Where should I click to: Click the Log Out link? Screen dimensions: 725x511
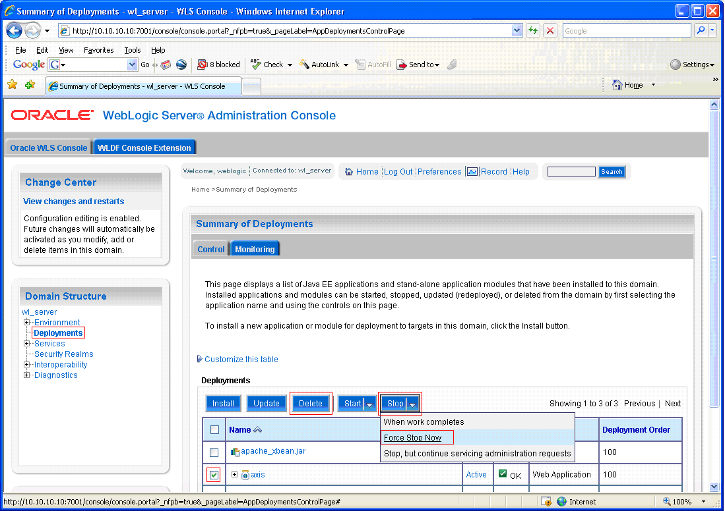(x=398, y=172)
